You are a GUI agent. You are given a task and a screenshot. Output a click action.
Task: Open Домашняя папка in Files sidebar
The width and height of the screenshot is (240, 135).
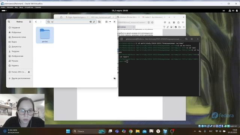tap(19, 37)
